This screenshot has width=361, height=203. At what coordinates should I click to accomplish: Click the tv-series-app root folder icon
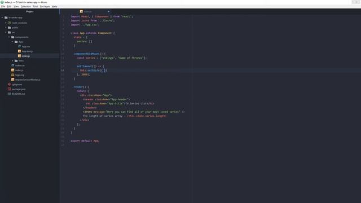[6, 17]
